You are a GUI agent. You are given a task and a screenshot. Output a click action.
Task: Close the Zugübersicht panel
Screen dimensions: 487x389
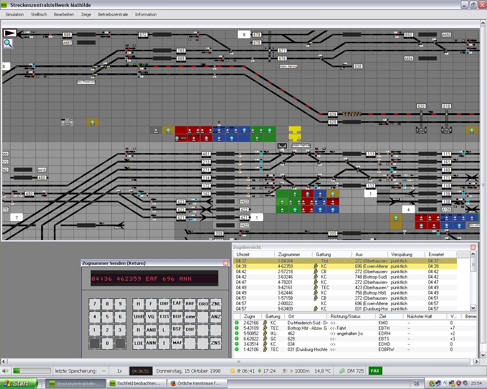[x=473, y=247]
